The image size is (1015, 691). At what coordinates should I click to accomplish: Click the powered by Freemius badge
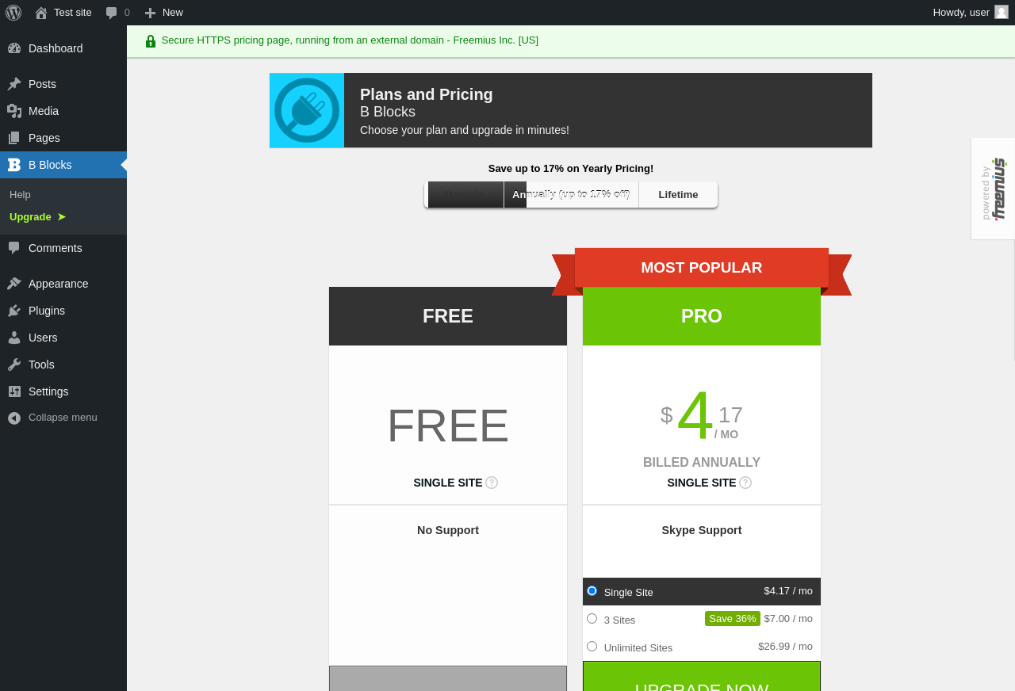click(993, 189)
